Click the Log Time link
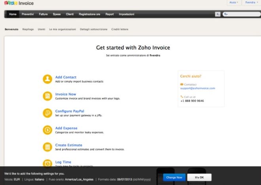The height and width of the screenshot is (185, 261). (x=63, y=162)
